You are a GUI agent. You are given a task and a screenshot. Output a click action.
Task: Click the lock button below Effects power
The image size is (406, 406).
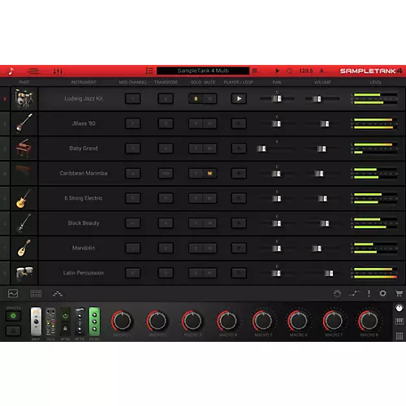click(x=13, y=330)
